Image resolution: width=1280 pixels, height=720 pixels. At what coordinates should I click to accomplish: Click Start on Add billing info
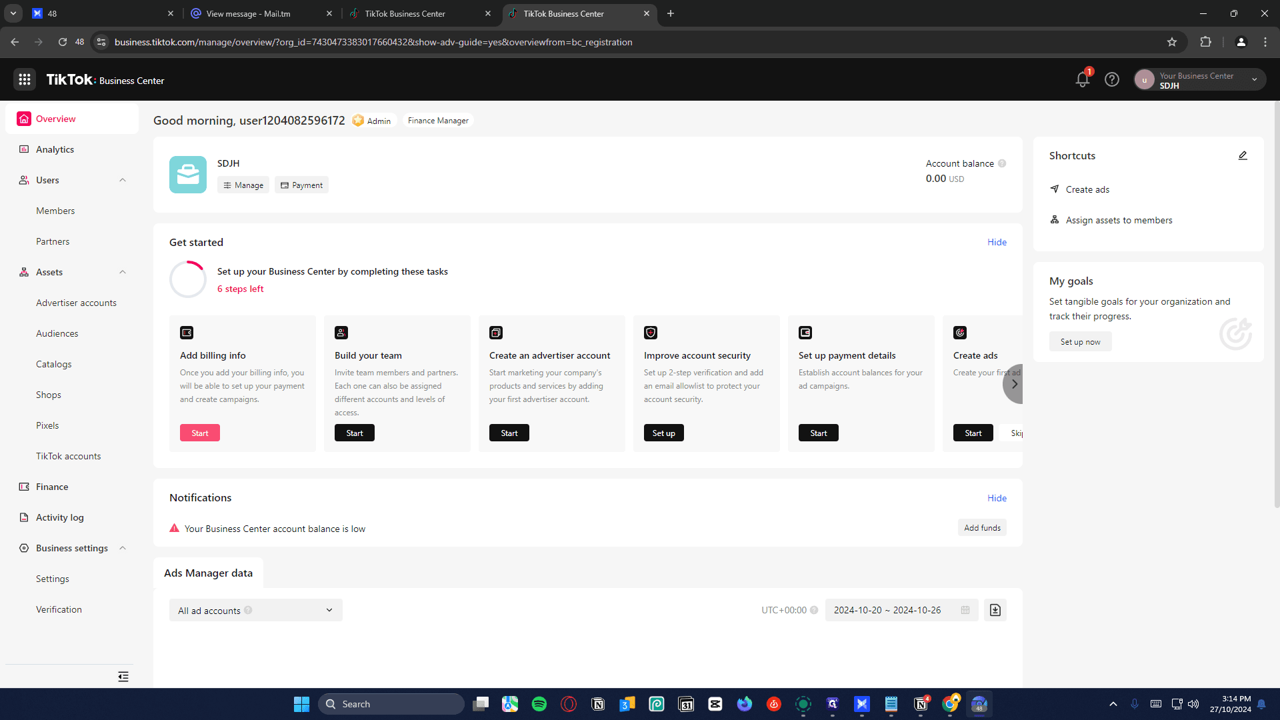click(x=200, y=433)
